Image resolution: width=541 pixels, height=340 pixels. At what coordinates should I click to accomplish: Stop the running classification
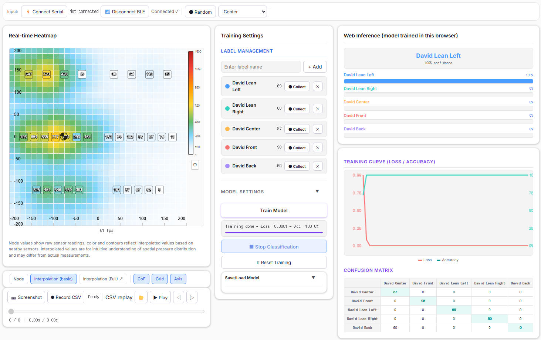(274, 247)
